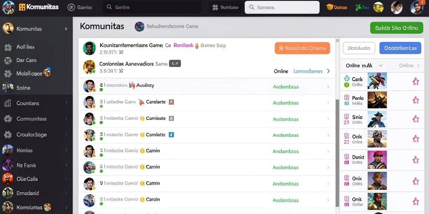Click the Sunlorxr puzzle button
The image size is (429, 214).
click(225, 8)
